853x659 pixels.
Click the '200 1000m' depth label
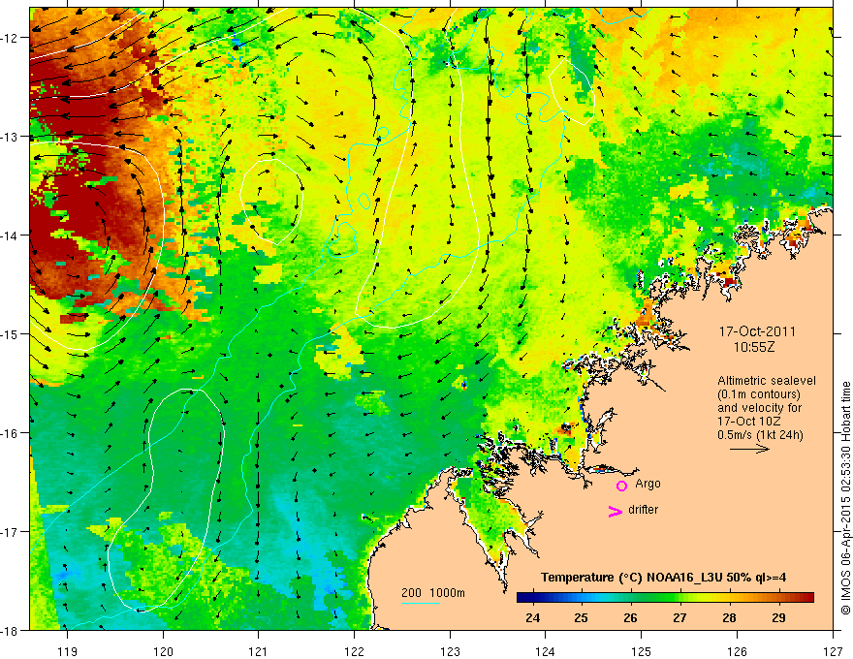click(433, 593)
